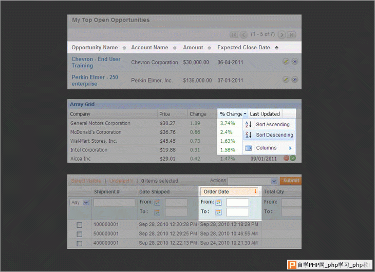This screenshot has width=375, height=272.
Task: Click Alcoa Inc row
Action: coord(184,159)
